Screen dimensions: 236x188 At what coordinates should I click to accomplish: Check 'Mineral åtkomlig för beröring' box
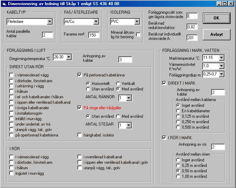click(x=138, y=35)
